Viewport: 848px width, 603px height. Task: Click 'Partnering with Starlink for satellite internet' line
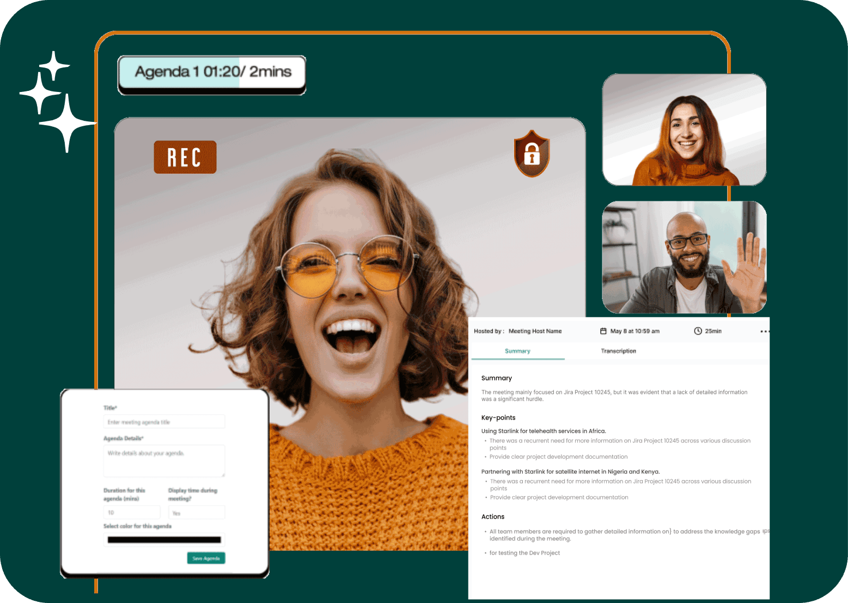coord(570,472)
